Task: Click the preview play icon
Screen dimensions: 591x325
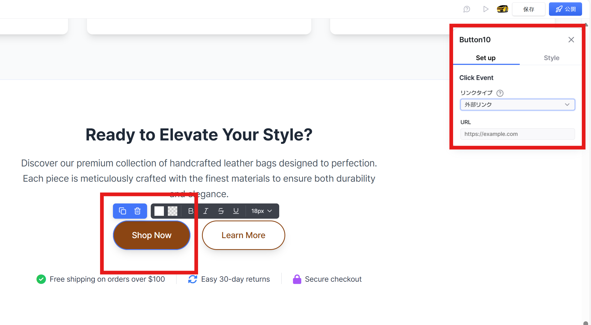Action: point(486,9)
